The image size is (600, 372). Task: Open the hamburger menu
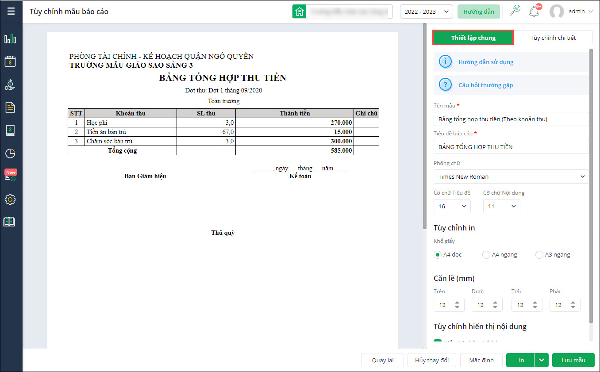(x=11, y=11)
